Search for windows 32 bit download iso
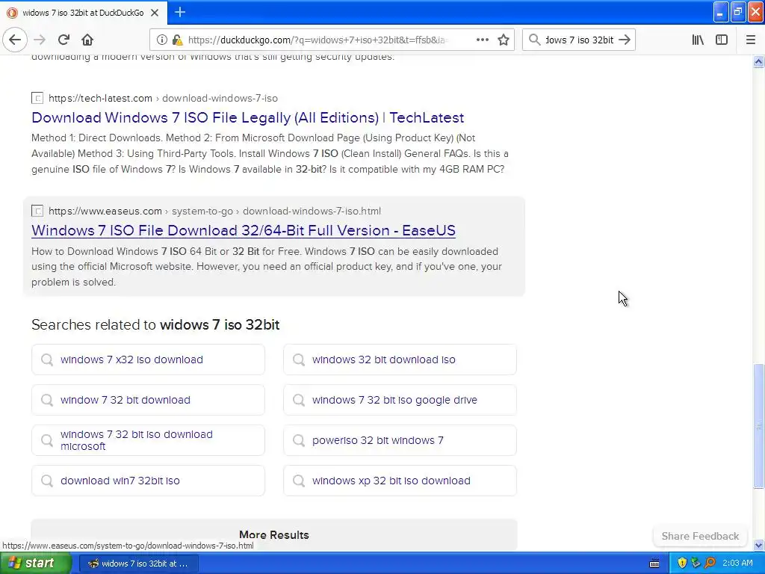 pyautogui.click(x=400, y=359)
